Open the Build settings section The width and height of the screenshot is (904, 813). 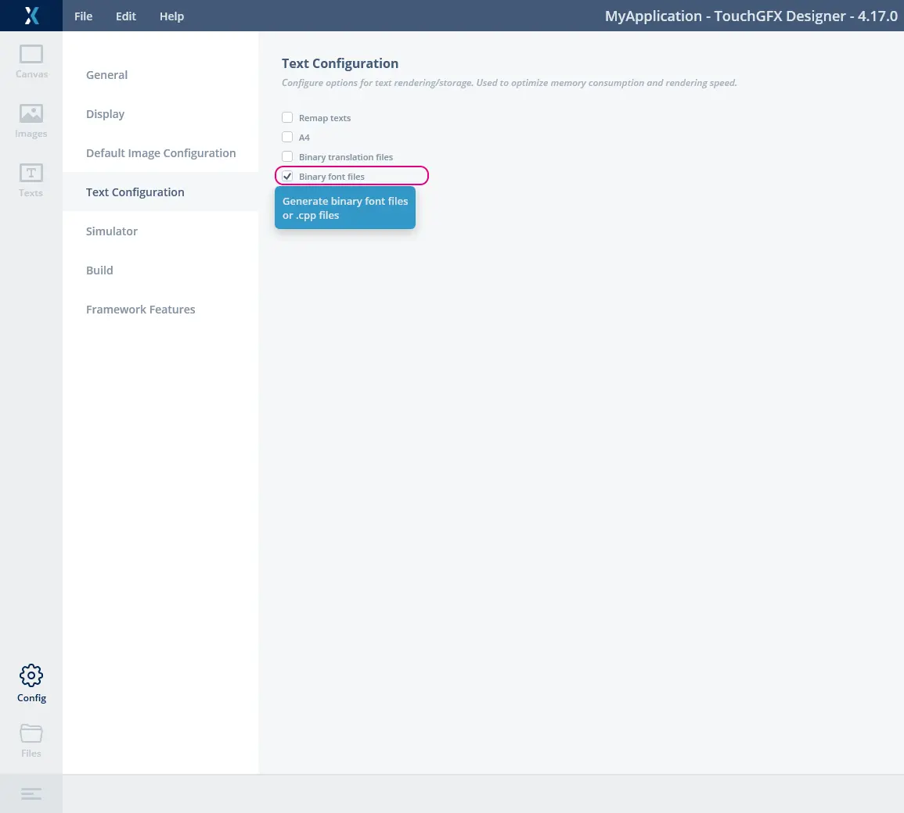pyautogui.click(x=99, y=270)
